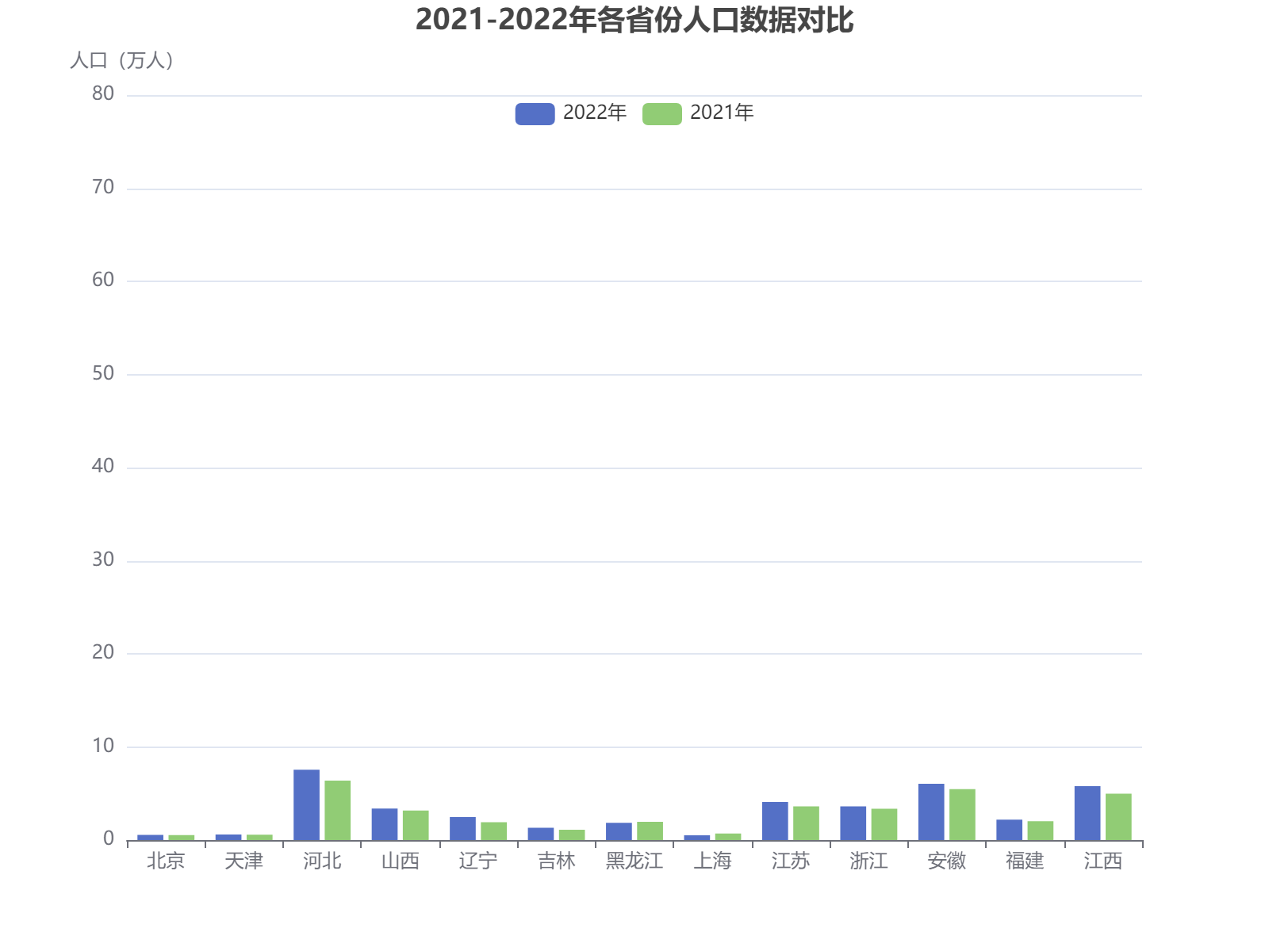Click the green 2021年 legend icon
This screenshot has width=1269, height=951.
(x=662, y=113)
